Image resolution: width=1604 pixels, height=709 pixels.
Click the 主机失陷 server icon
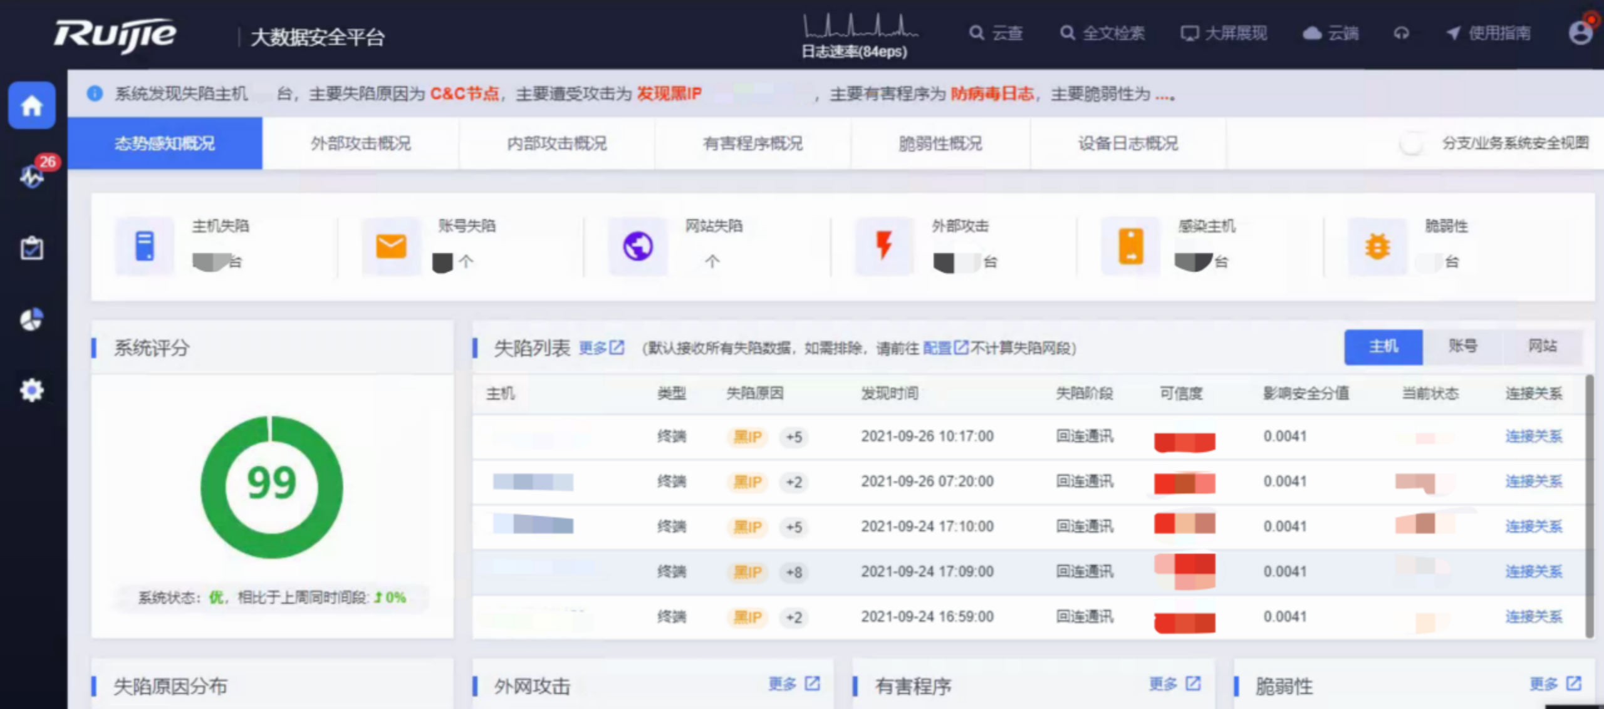pos(145,246)
